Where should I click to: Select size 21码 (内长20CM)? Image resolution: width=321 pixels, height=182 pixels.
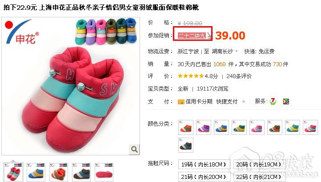pyautogui.click(x=204, y=177)
